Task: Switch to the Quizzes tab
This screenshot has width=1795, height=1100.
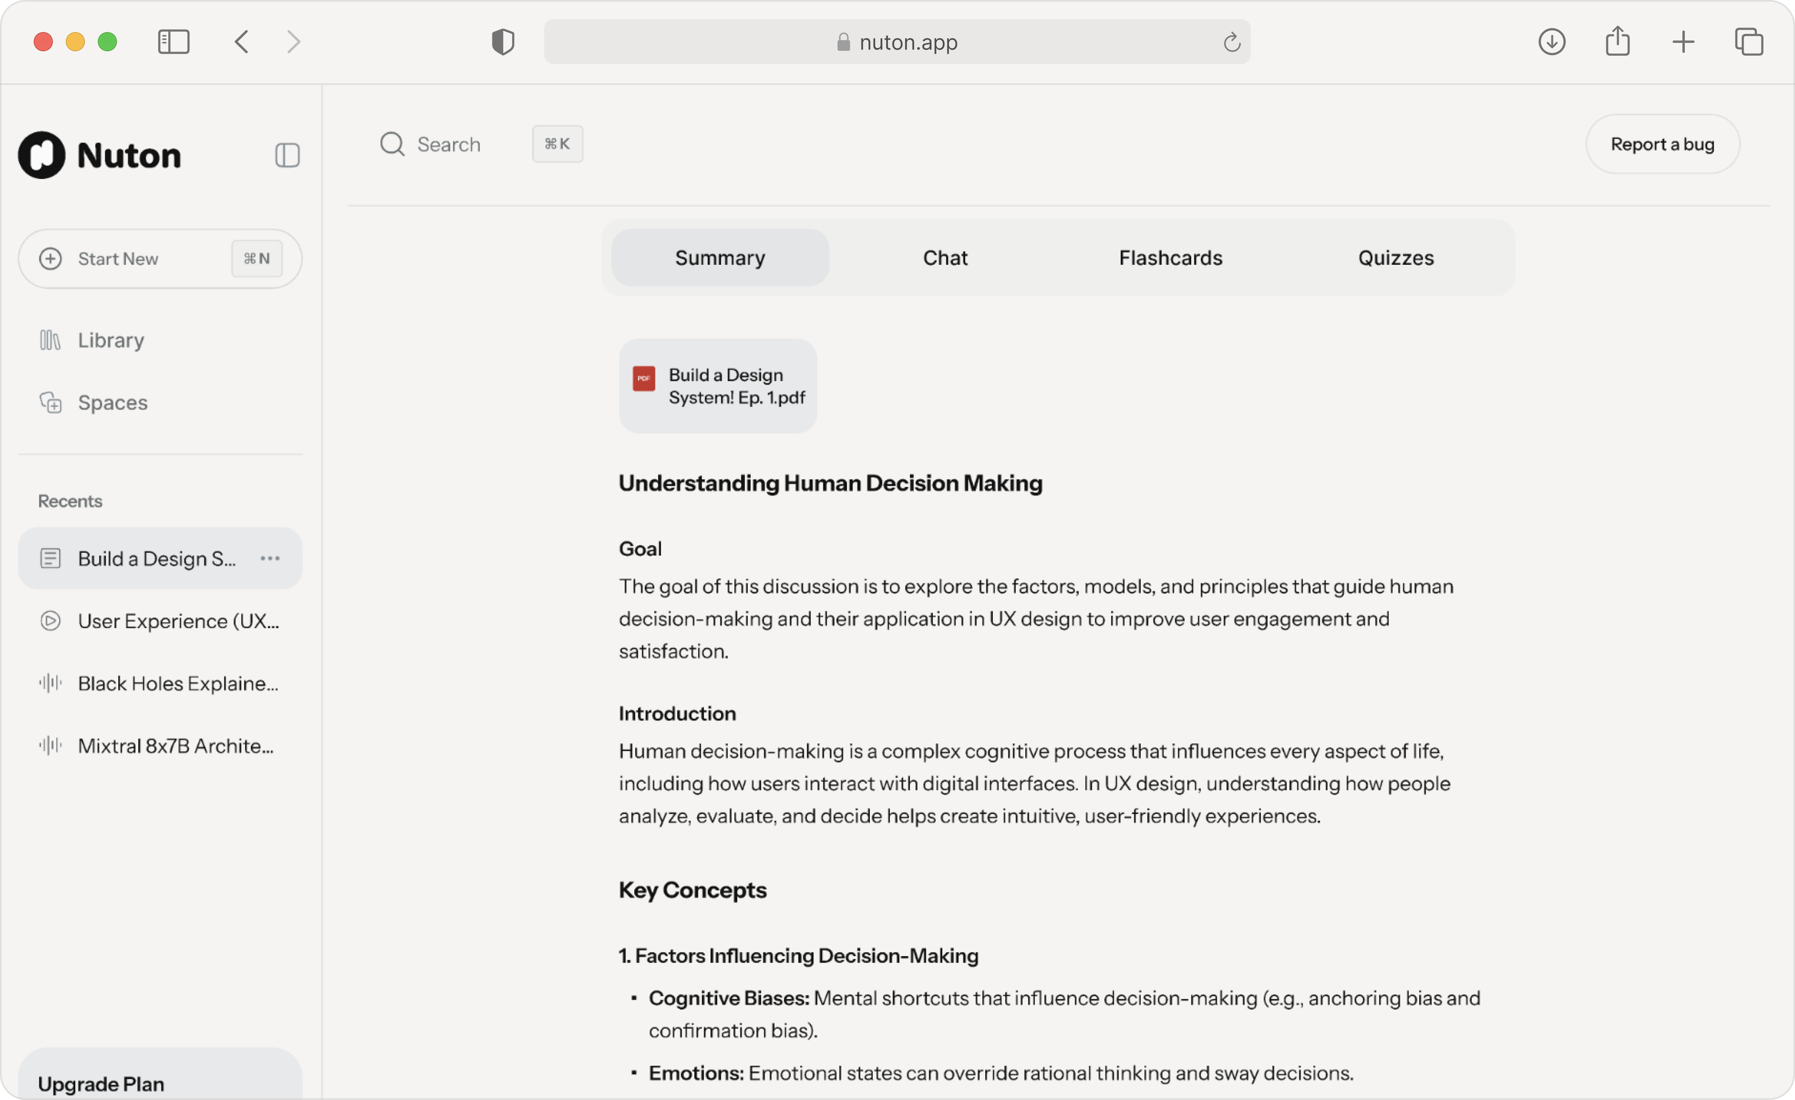Action: 1395,258
